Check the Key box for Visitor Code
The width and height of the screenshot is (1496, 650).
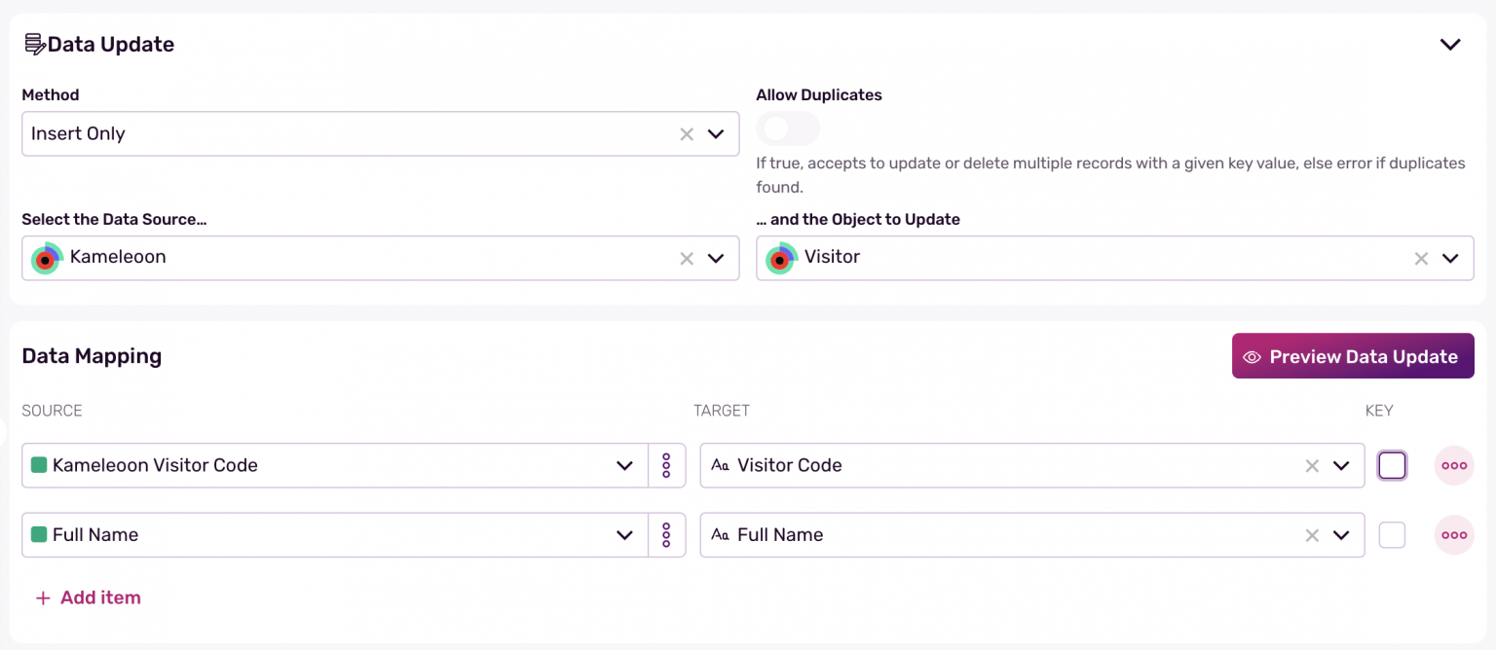coord(1392,465)
